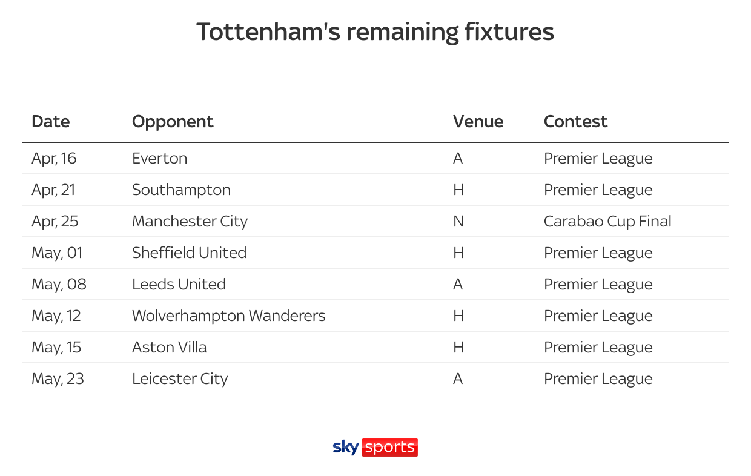Select the Sheffield United row

coord(375,253)
